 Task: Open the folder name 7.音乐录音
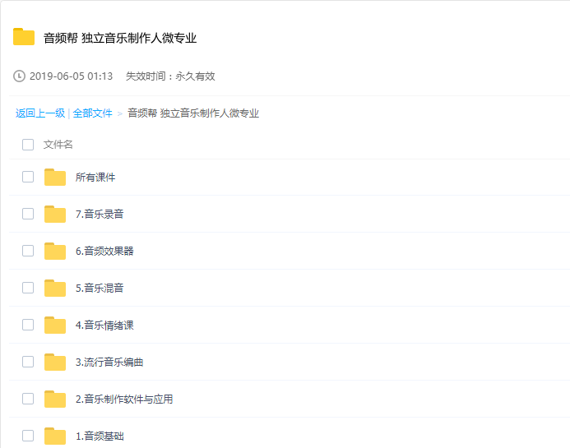tap(100, 214)
